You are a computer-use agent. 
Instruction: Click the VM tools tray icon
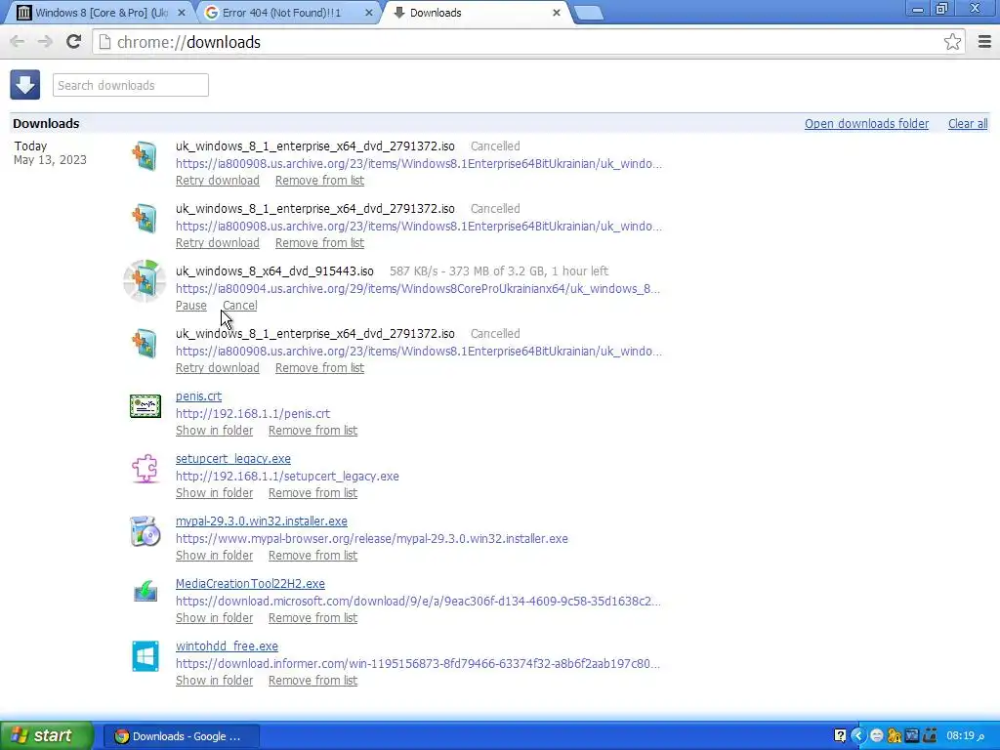point(912,736)
